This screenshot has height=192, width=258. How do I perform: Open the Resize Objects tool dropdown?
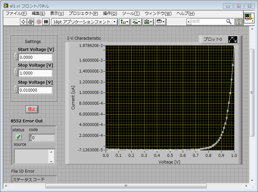pyautogui.click(x=148, y=22)
